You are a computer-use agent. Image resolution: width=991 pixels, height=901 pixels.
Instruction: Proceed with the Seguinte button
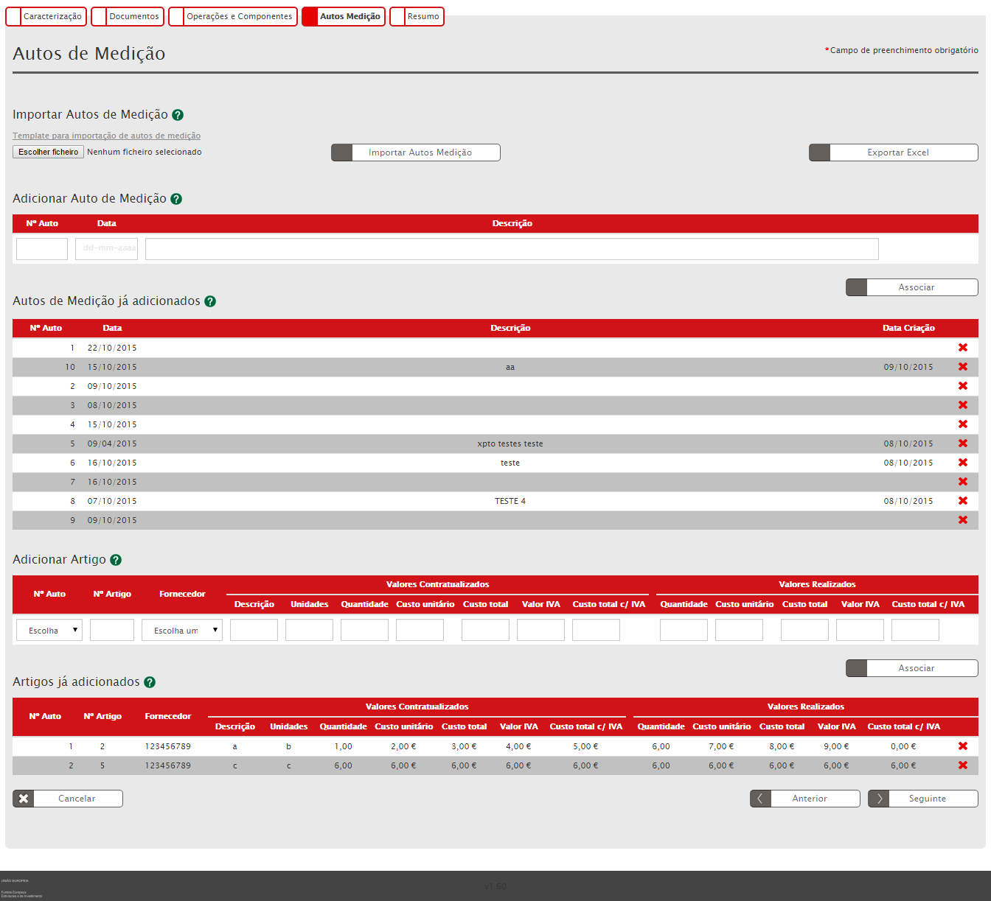point(923,799)
